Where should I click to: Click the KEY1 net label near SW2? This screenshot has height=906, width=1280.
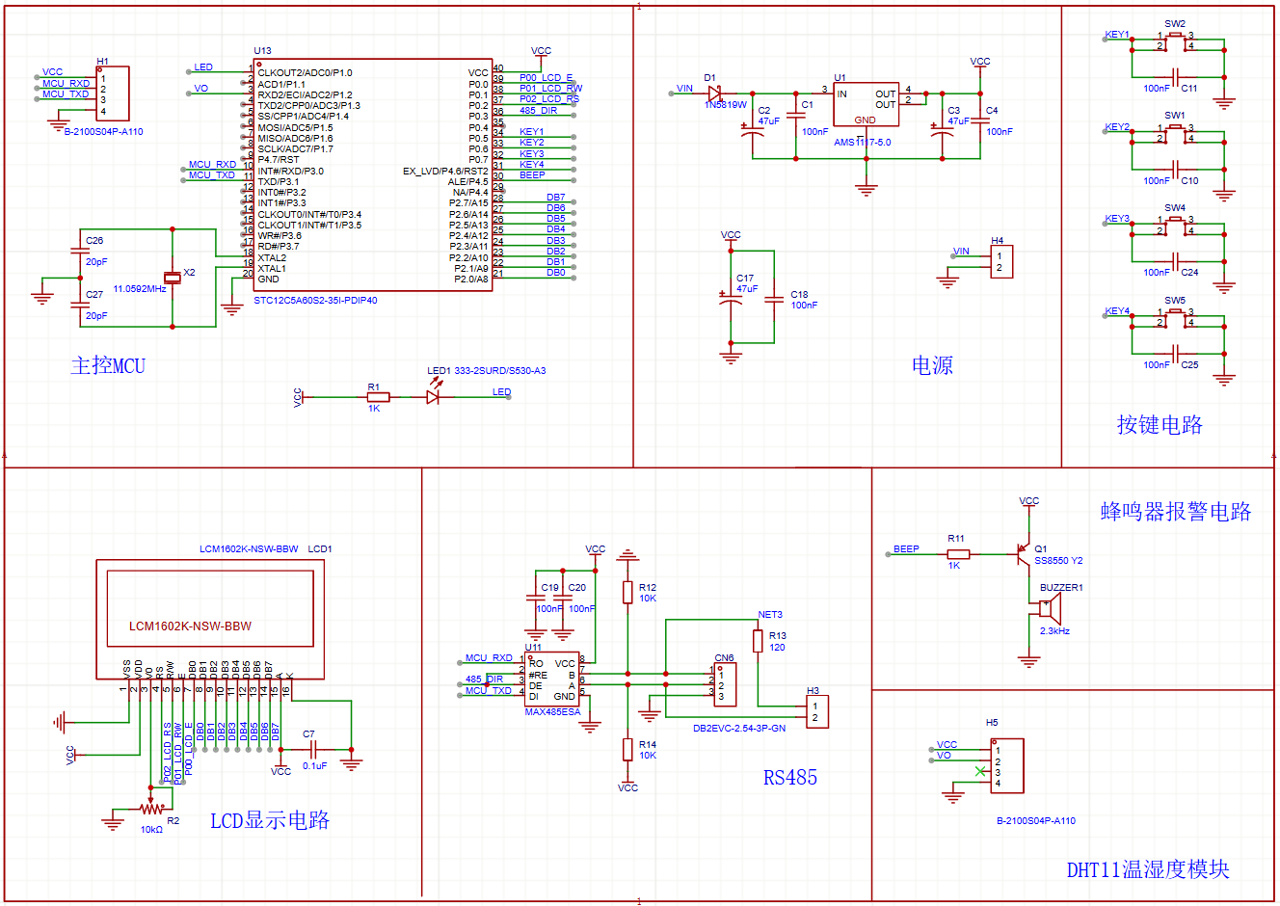[1117, 35]
